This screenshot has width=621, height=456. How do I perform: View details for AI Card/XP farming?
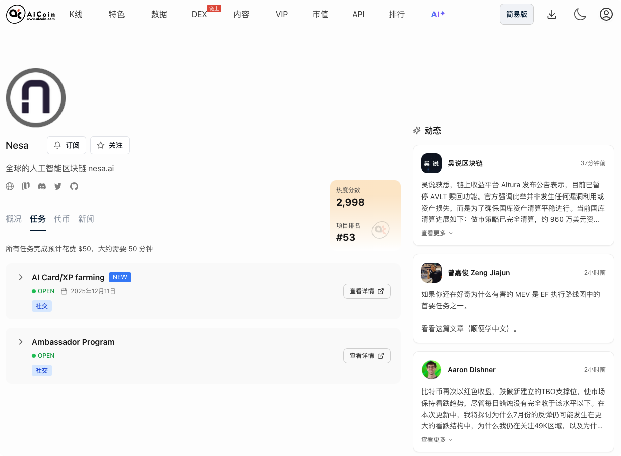[x=367, y=291]
